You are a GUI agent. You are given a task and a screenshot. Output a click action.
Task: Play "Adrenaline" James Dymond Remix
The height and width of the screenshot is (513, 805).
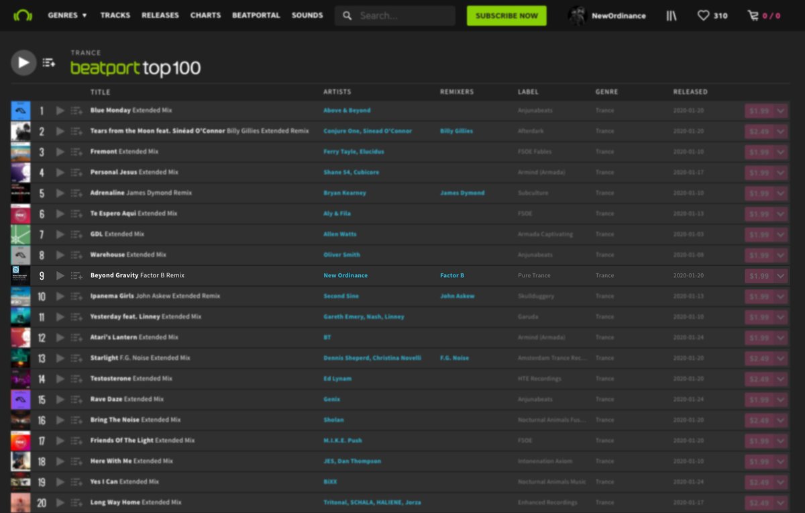(61, 193)
